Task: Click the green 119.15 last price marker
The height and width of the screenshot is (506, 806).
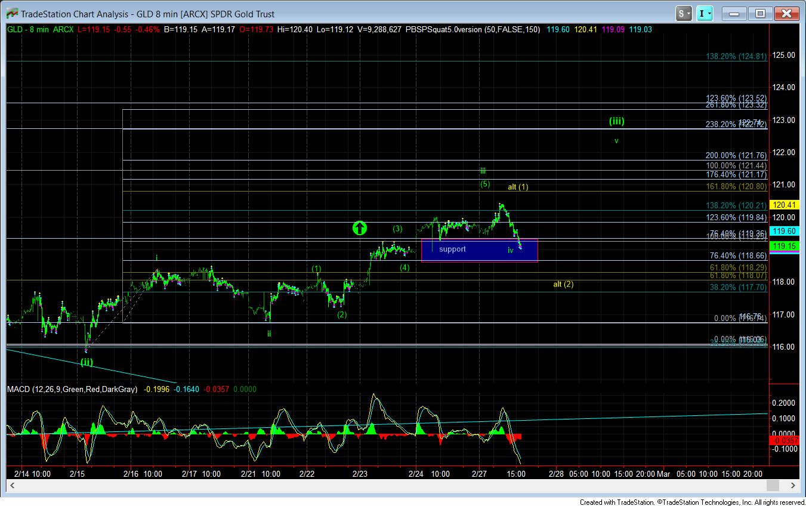Action: coord(784,246)
